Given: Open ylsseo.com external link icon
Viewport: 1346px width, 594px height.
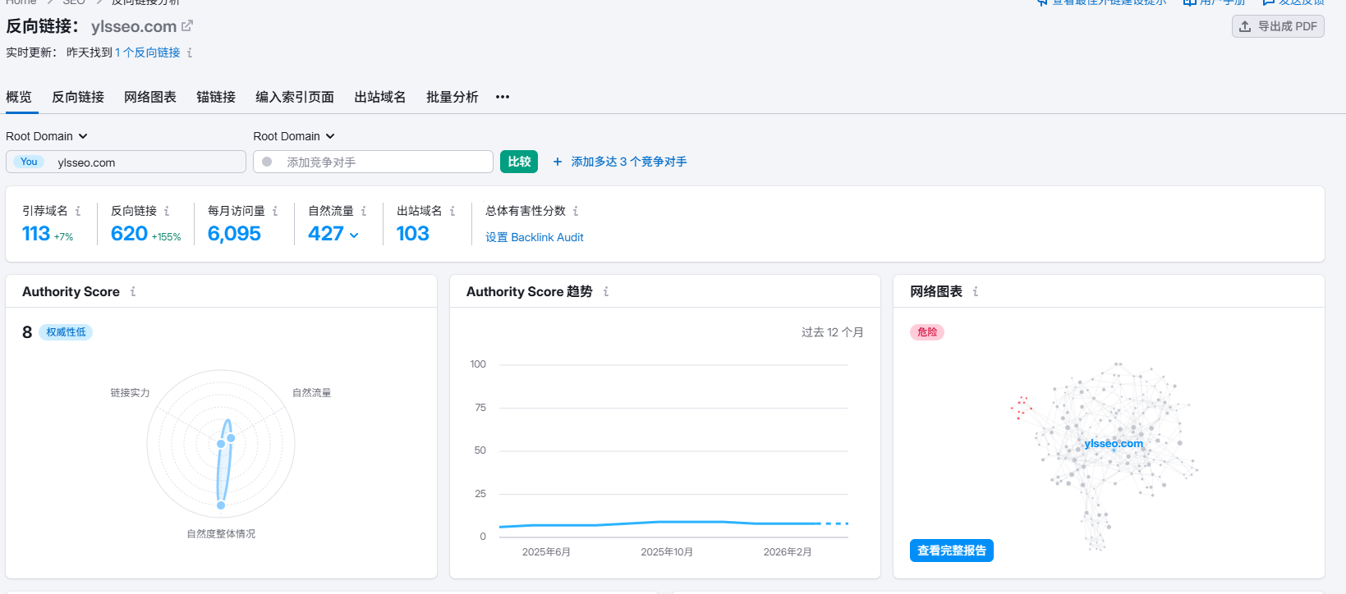Looking at the screenshot, I should [187, 26].
